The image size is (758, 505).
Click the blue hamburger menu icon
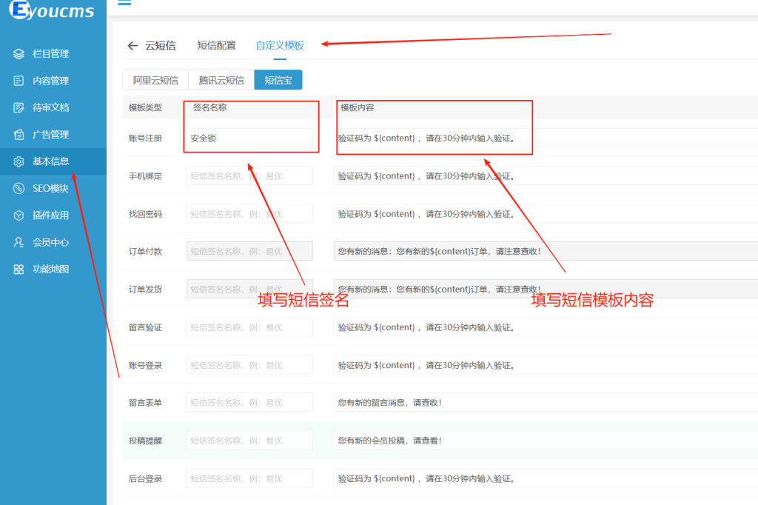(x=124, y=4)
